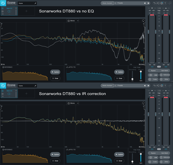Toggle Bypass in bottom window
This screenshot has width=173, height=165.
pos(153,153)
